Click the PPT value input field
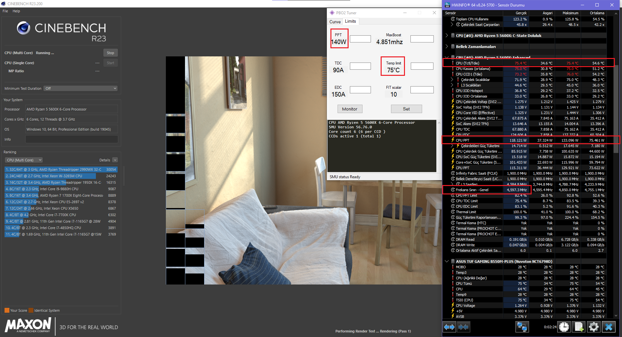The image size is (622, 337). click(x=360, y=39)
